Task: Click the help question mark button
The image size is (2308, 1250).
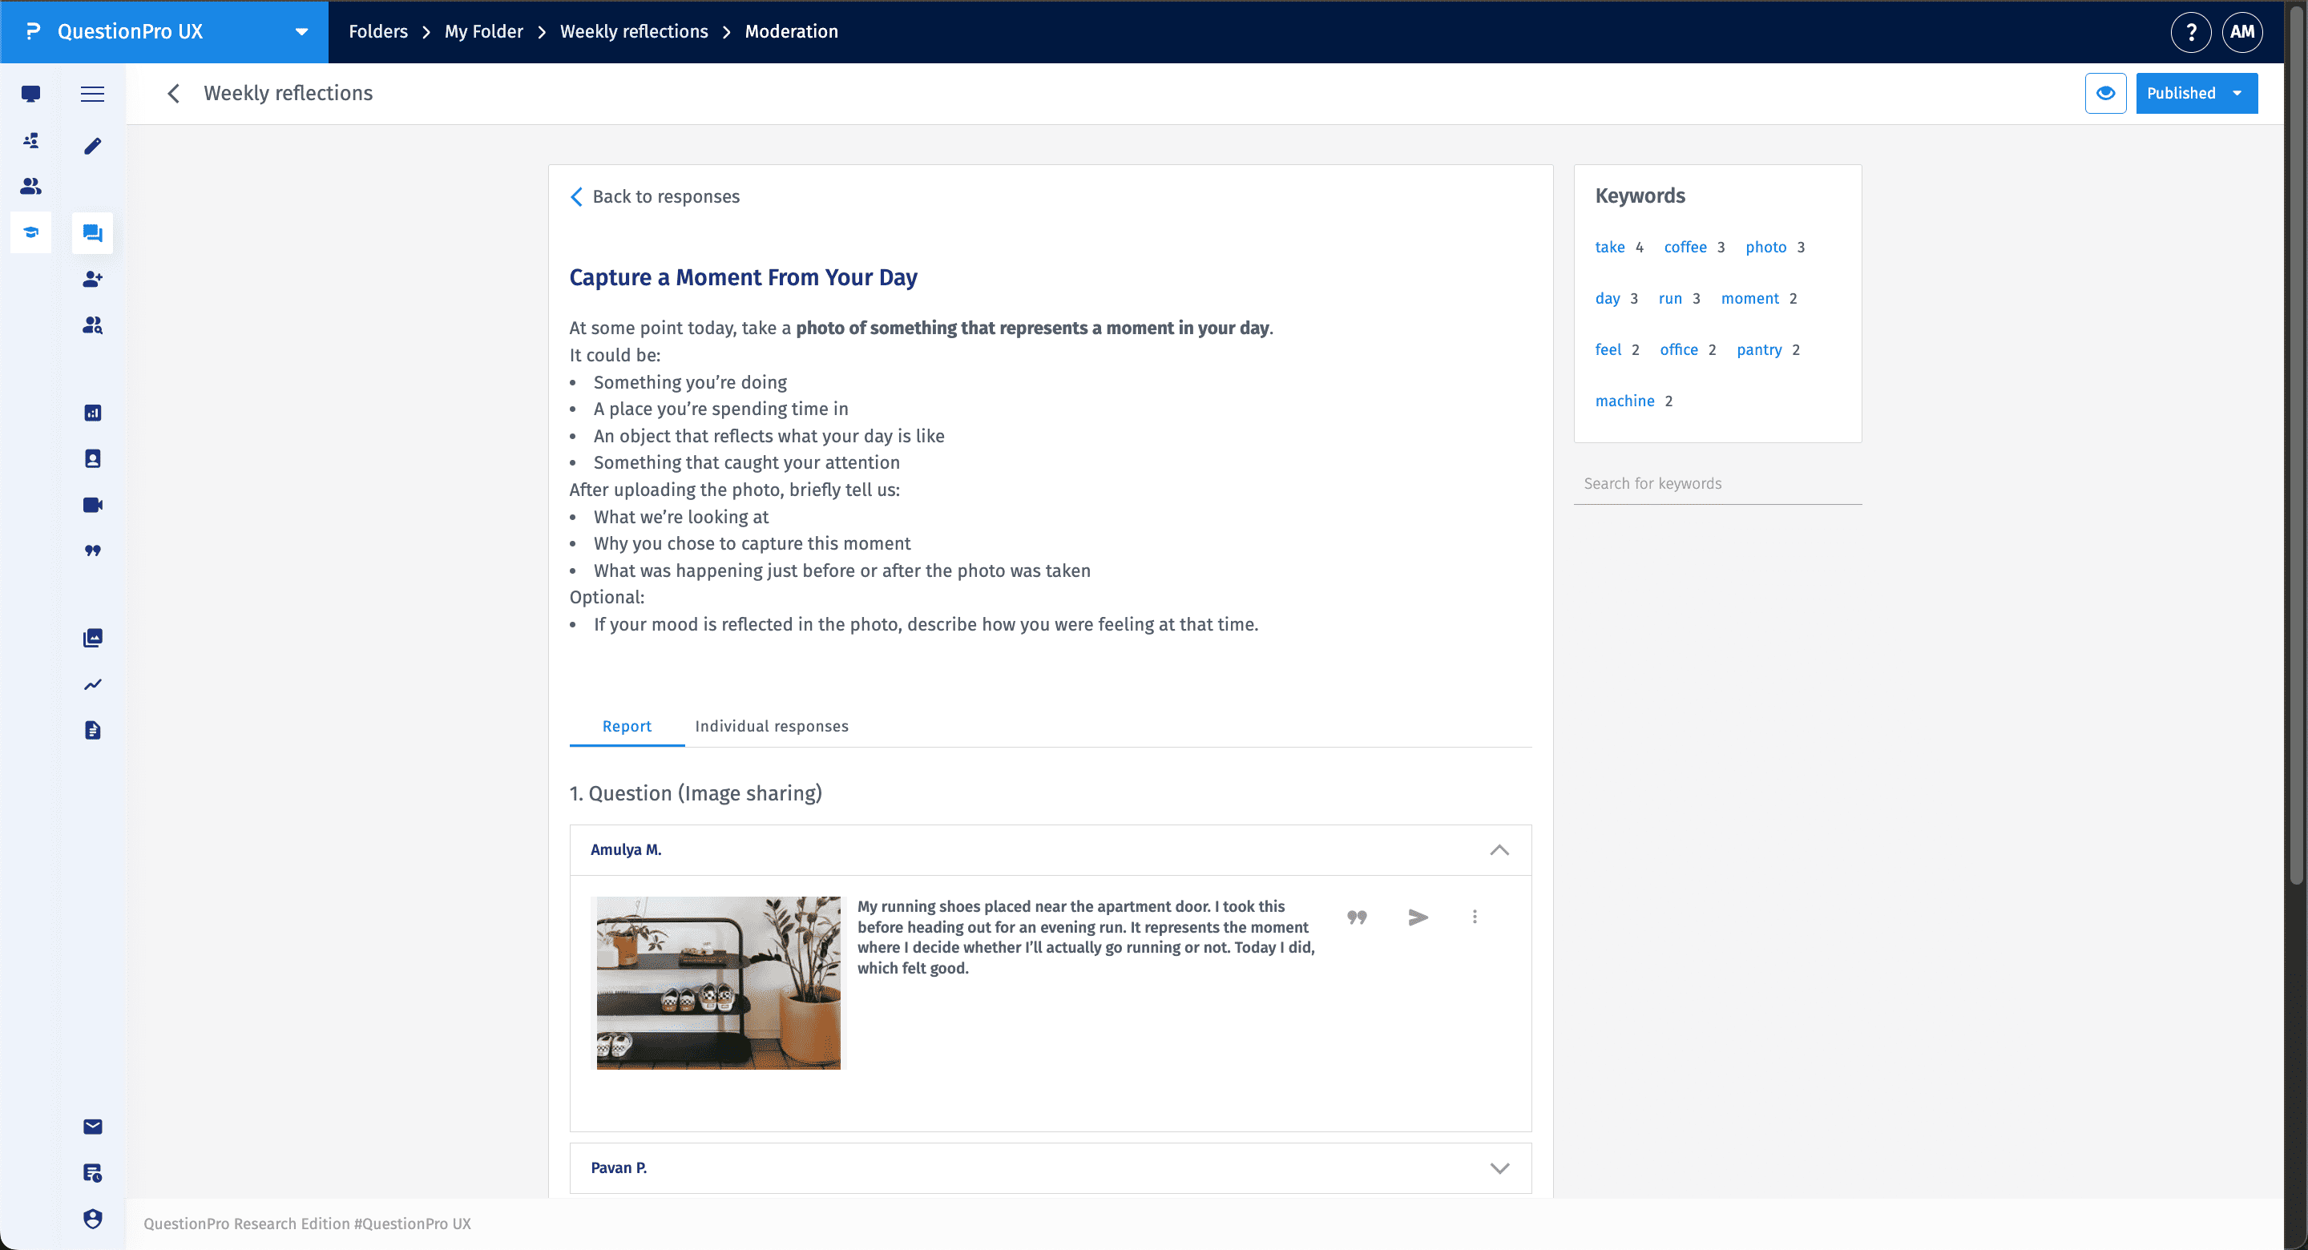Action: (2192, 31)
